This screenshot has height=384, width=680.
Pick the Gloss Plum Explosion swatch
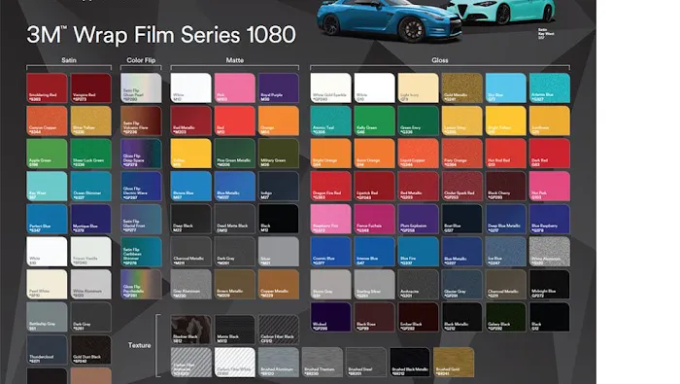(418, 219)
